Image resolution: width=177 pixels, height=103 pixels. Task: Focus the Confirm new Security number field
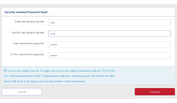pyautogui.click(x=109, y=34)
